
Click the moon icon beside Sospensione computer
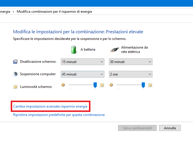(x=15, y=74)
